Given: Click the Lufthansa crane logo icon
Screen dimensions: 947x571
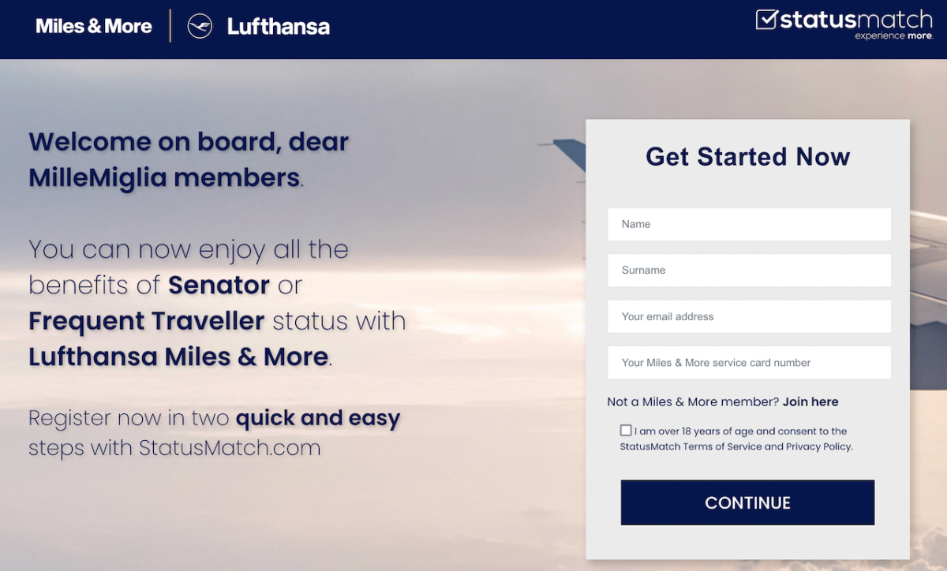Looking at the screenshot, I should click(200, 26).
